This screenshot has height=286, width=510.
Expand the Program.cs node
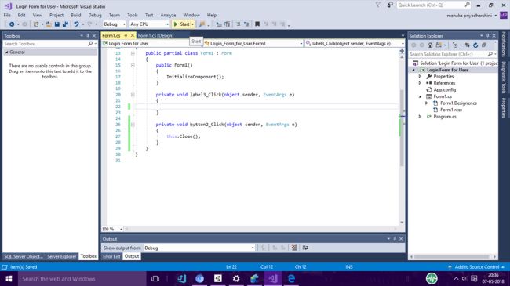tap(420, 116)
